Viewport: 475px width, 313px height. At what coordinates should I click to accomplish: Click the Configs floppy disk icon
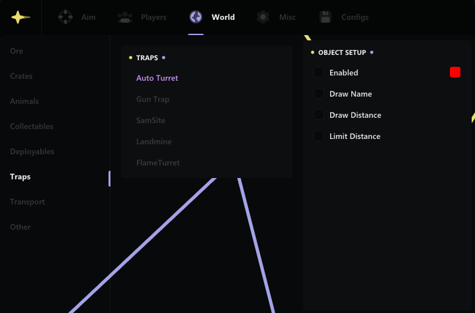[x=325, y=17]
